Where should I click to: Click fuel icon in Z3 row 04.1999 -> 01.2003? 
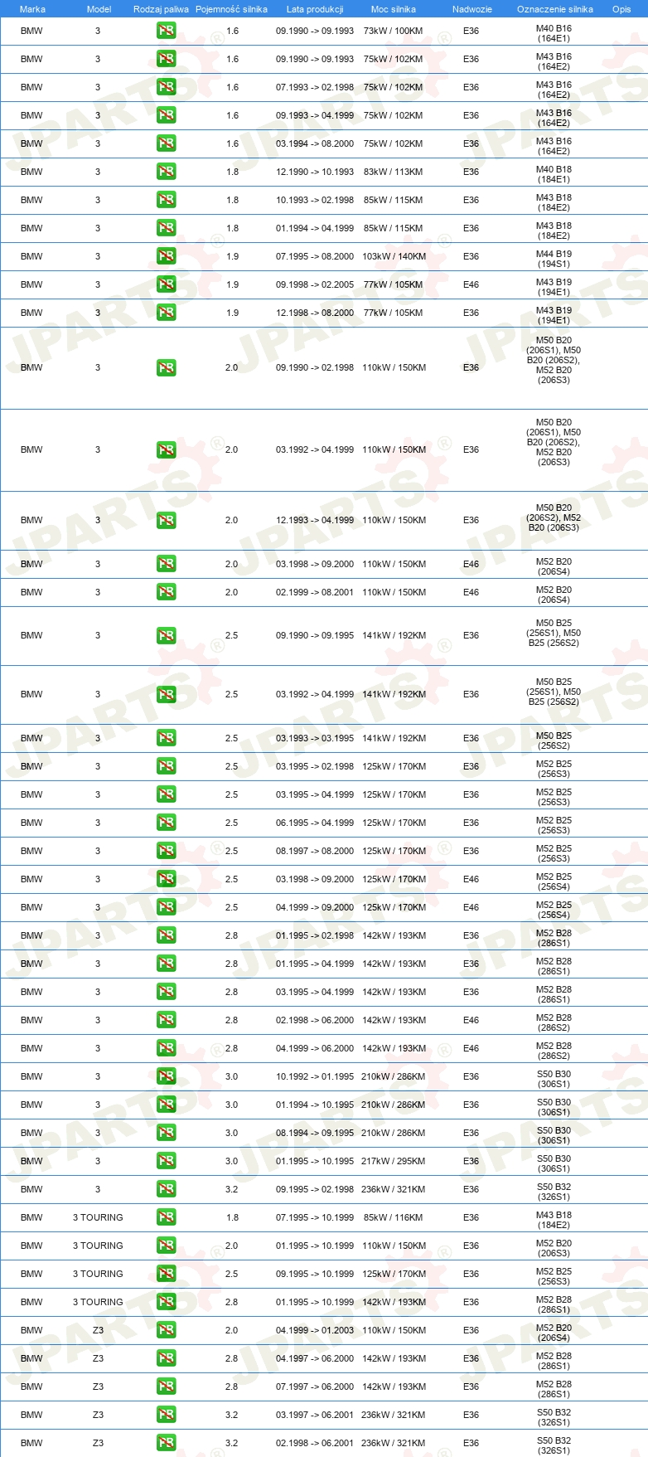[x=166, y=1330]
